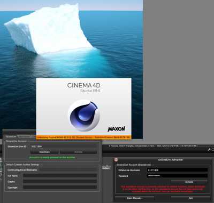Close the OctaneLive Activation dialog
This screenshot has width=214, height=203.
(116, 160)
